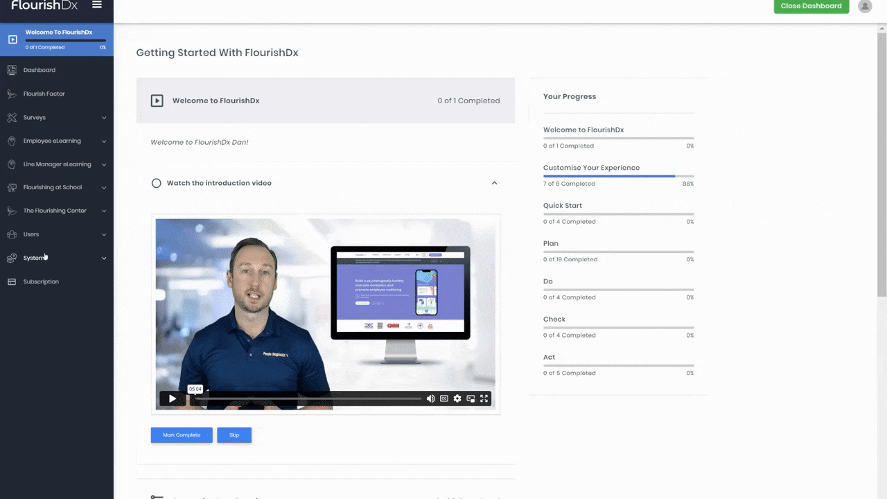
Task: Click the Close Dashboard button
Action: coord(811,6)
